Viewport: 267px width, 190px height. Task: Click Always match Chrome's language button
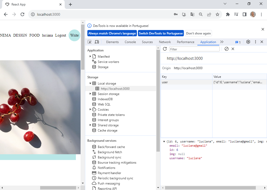[x=112, y=33]
